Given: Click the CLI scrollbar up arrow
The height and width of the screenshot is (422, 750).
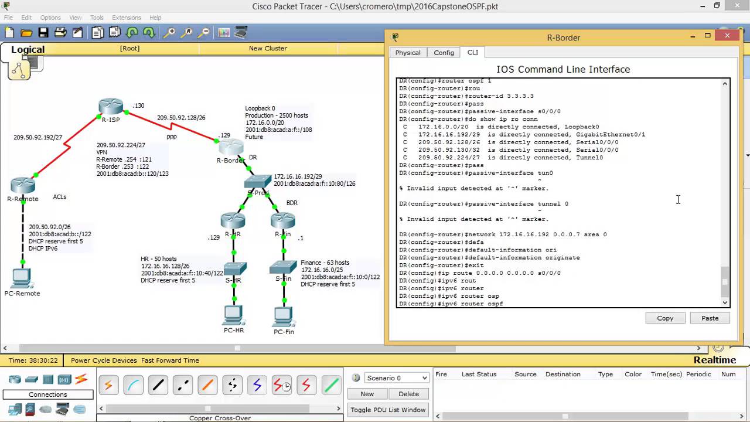Looking at the screenshot, I should (x=725, y=84).
